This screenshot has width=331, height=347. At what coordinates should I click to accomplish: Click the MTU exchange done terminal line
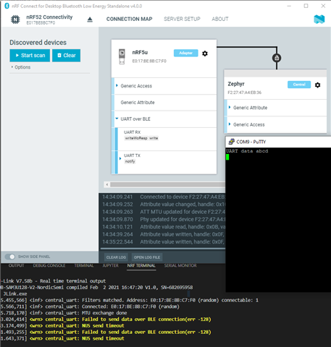click(64, 313)
